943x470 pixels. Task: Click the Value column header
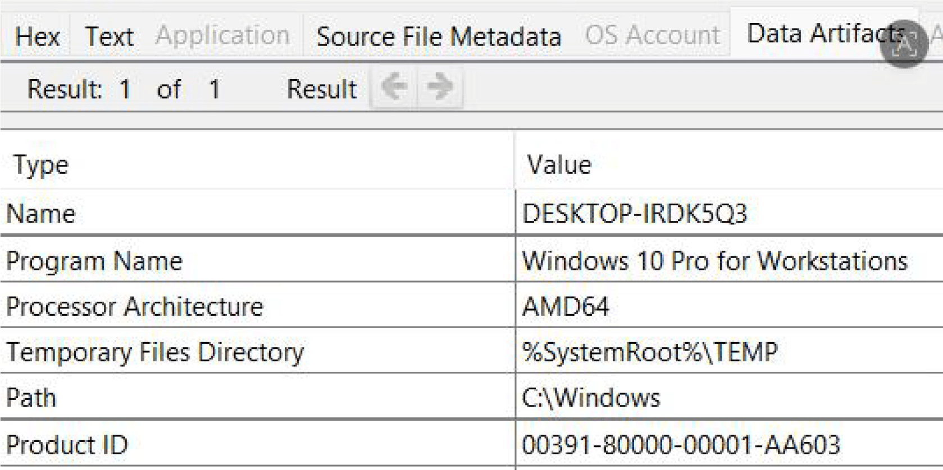coord(559,164)
